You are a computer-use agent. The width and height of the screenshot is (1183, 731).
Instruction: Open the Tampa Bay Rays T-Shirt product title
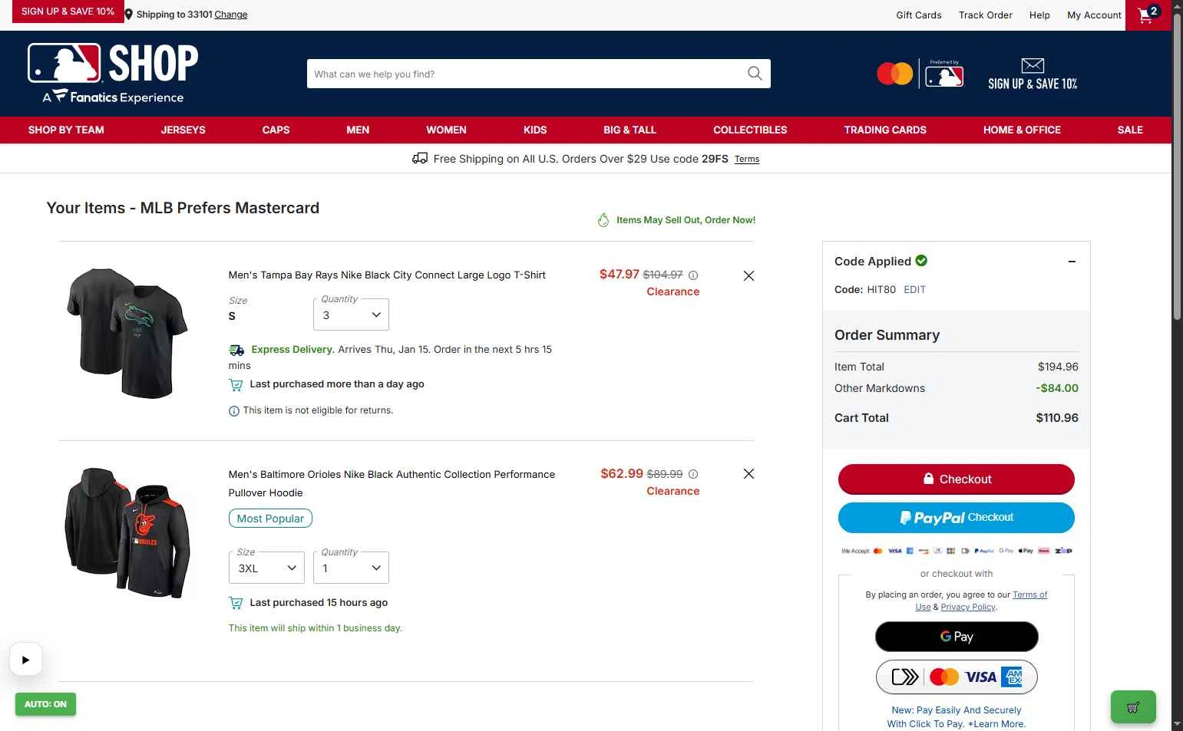click(x=387, y=275)
